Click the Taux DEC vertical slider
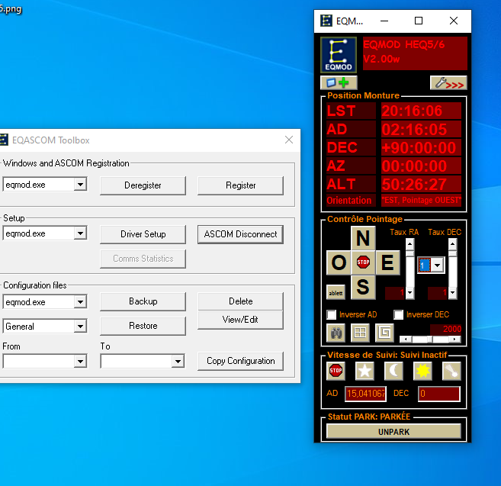This screenshot has height=486, width=501. coord(452,269)
